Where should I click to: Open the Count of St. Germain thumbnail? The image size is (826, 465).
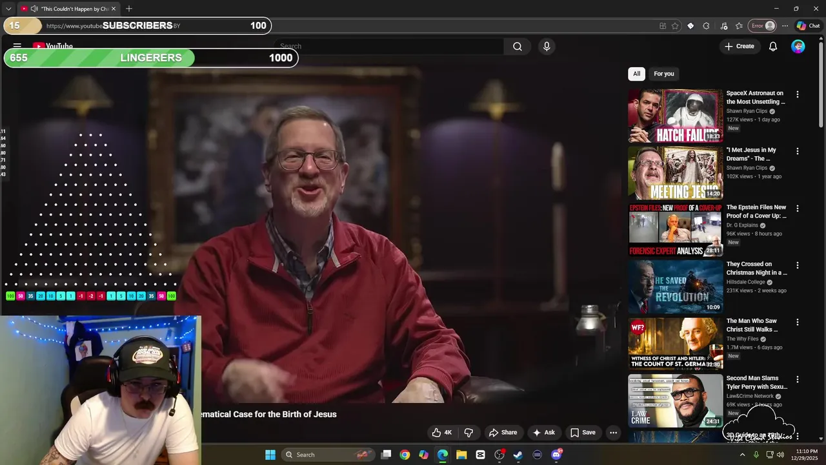675,344
